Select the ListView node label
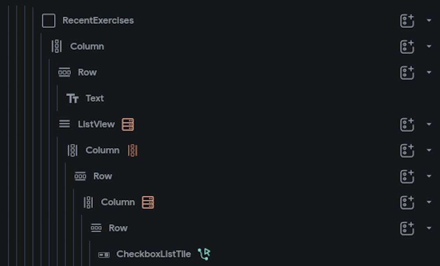This screenshot has height=266, width=440. (x=96, y=124)
